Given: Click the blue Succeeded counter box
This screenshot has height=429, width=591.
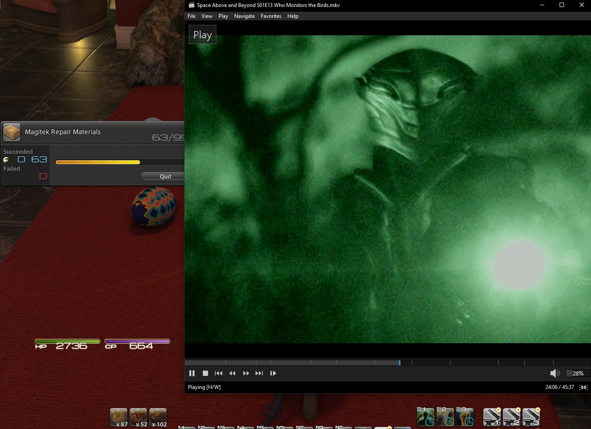Looking at the screenshot, I should click(21, 159).
